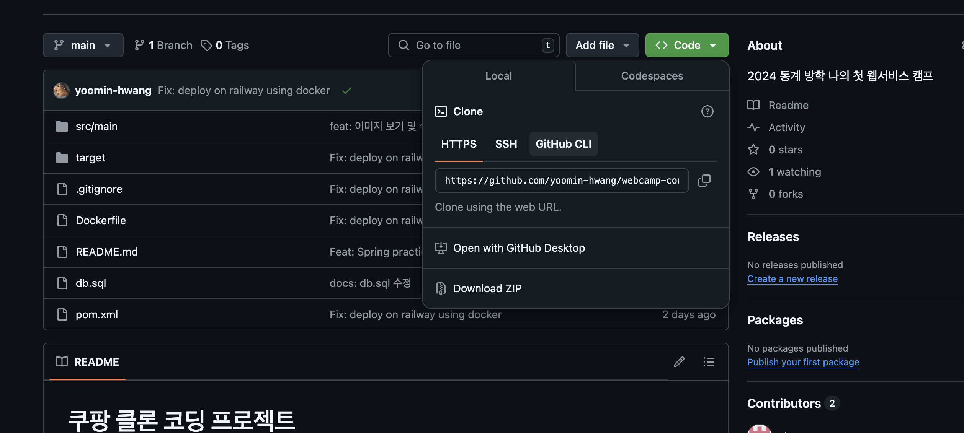964x433 pixels.
Task: Open the .gitignore file
Action: point(99,189)
